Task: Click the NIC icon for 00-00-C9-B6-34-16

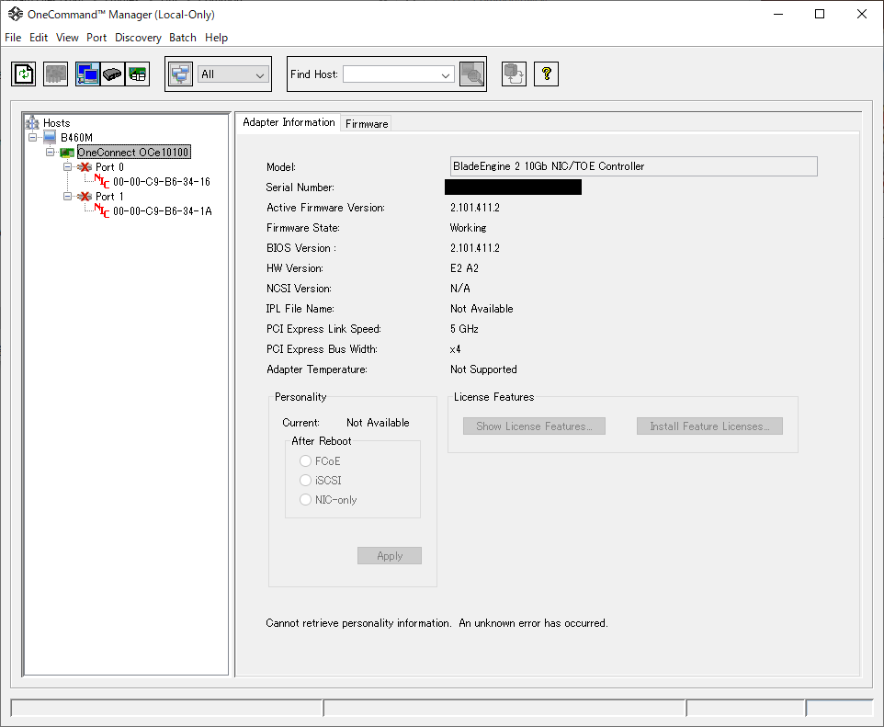Action: [102, 182]
